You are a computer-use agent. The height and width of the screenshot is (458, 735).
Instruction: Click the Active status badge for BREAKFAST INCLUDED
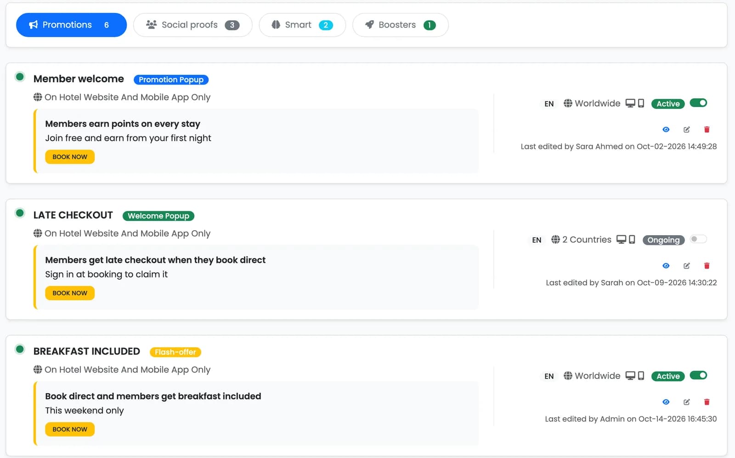point(668,376)
